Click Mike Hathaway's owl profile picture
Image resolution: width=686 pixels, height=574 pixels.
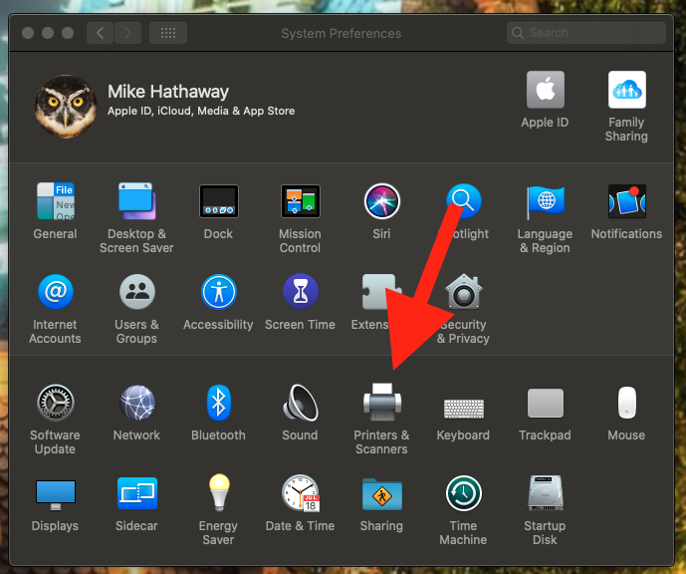tap(66, 105)
